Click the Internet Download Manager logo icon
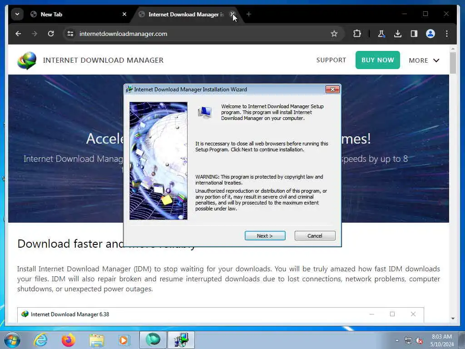Viewport: 465px width, 349px height. point(27,60)
